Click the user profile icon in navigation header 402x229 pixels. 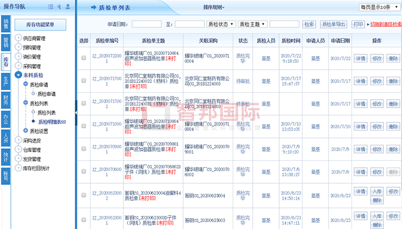click(68, 7)
